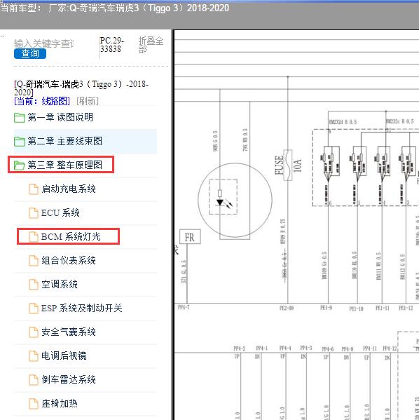
Task: Click the current vehicle model header text
Action: click(115, 8)
